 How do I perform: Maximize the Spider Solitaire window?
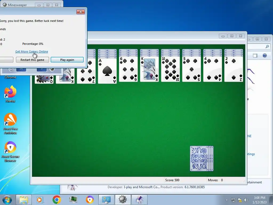(232, 36)
